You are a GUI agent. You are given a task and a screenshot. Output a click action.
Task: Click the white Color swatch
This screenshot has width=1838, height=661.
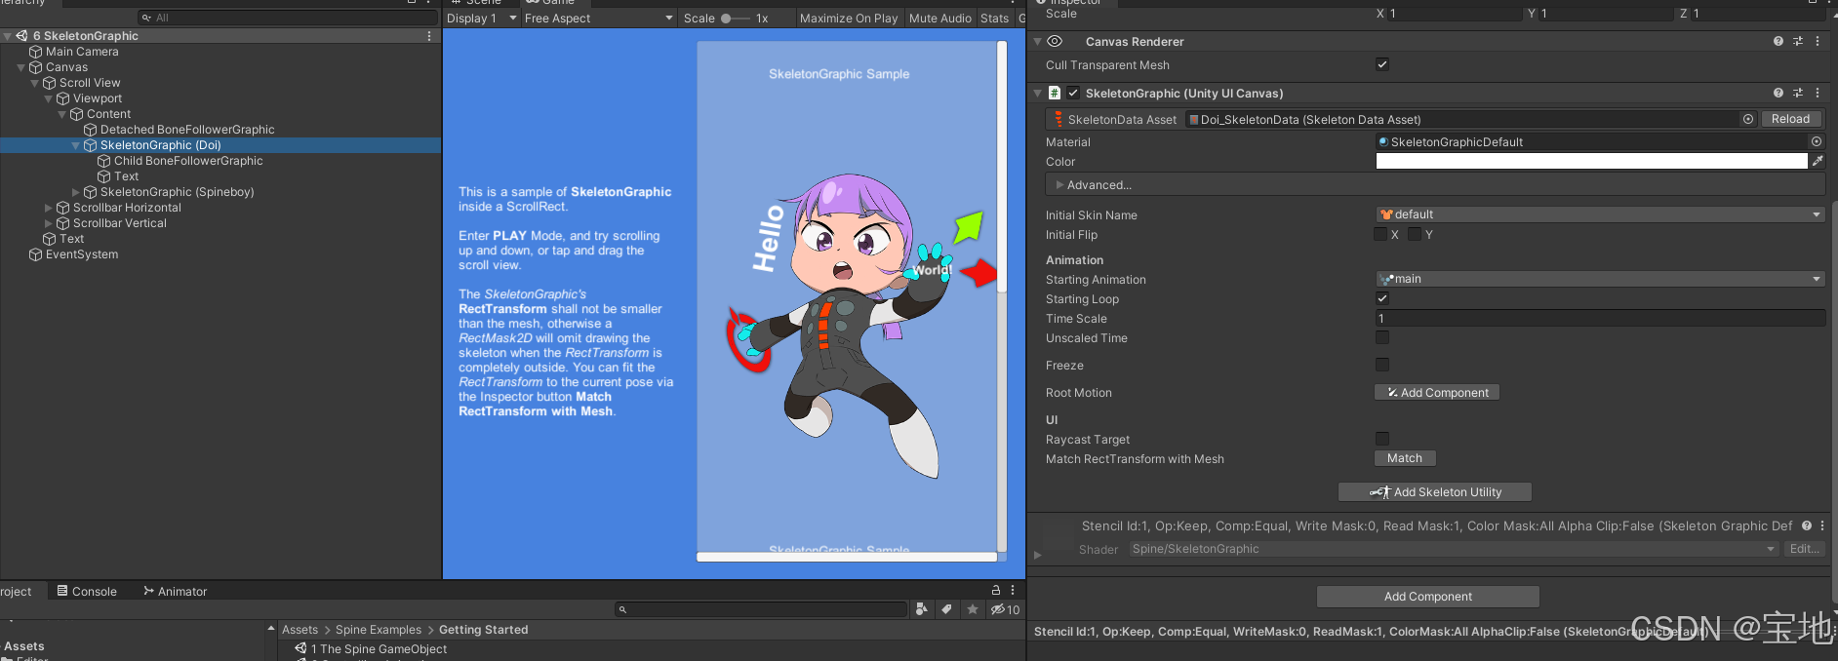click(x=1591, y=161)
